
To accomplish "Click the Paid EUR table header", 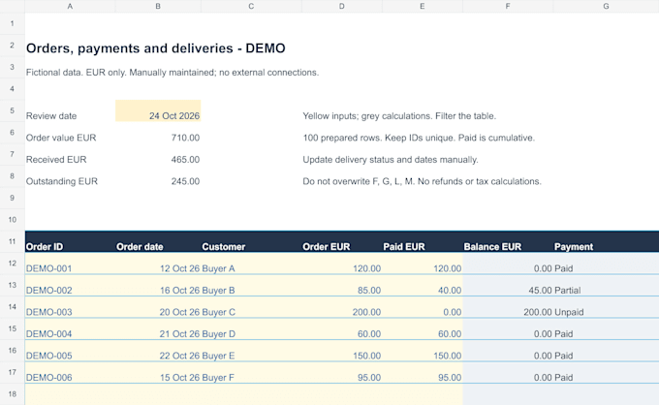I will 404,247.
